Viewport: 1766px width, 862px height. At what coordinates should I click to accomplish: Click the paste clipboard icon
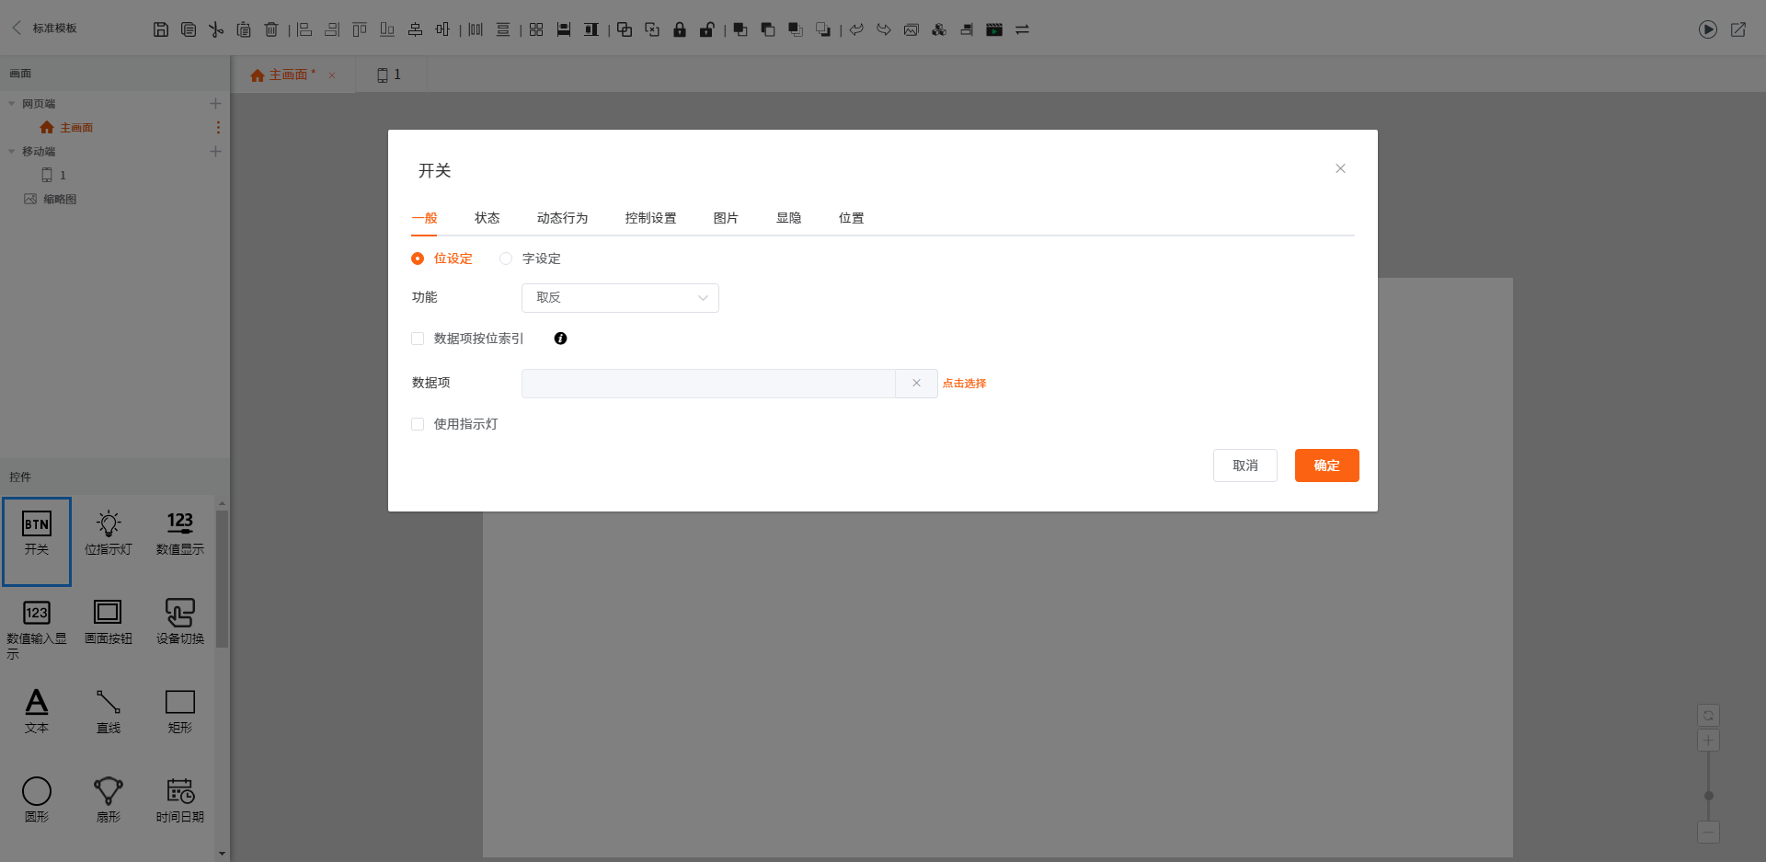point(244,29)
